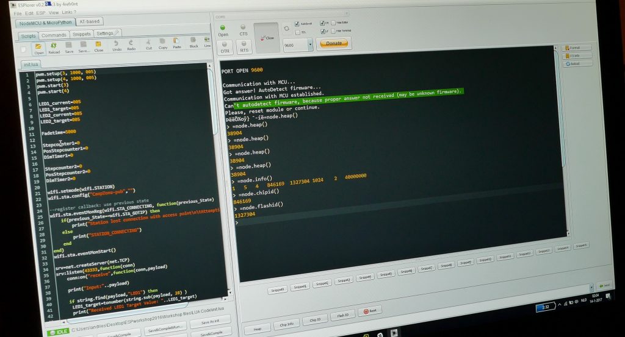Toggle the LF checkbox
Screen dimensions: 625x337
click(322, 31)
